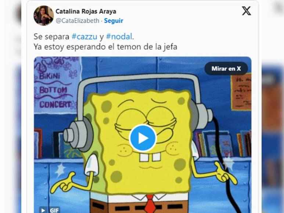Click the Seguir follow link
Image resolution: width=284 pixels, height=213 pixels.
114,21
